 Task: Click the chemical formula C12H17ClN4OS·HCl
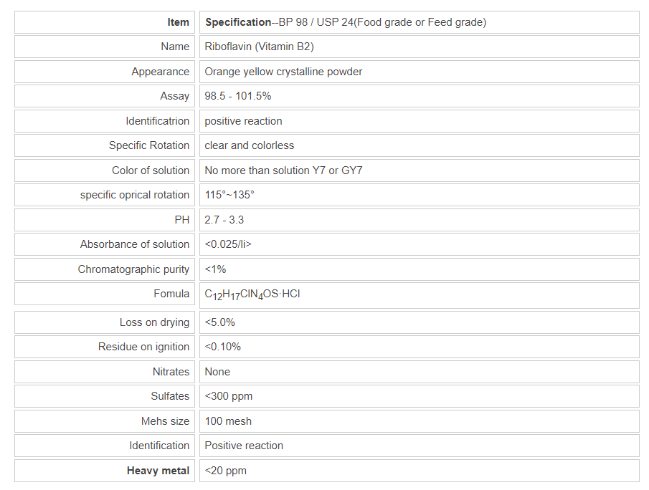pos(252,294)
